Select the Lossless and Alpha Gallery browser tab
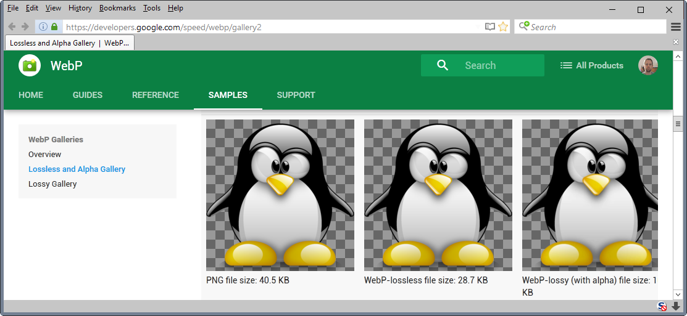Image resolution: width=687 pixels, height=316 pixels. [x=70, y=43]
